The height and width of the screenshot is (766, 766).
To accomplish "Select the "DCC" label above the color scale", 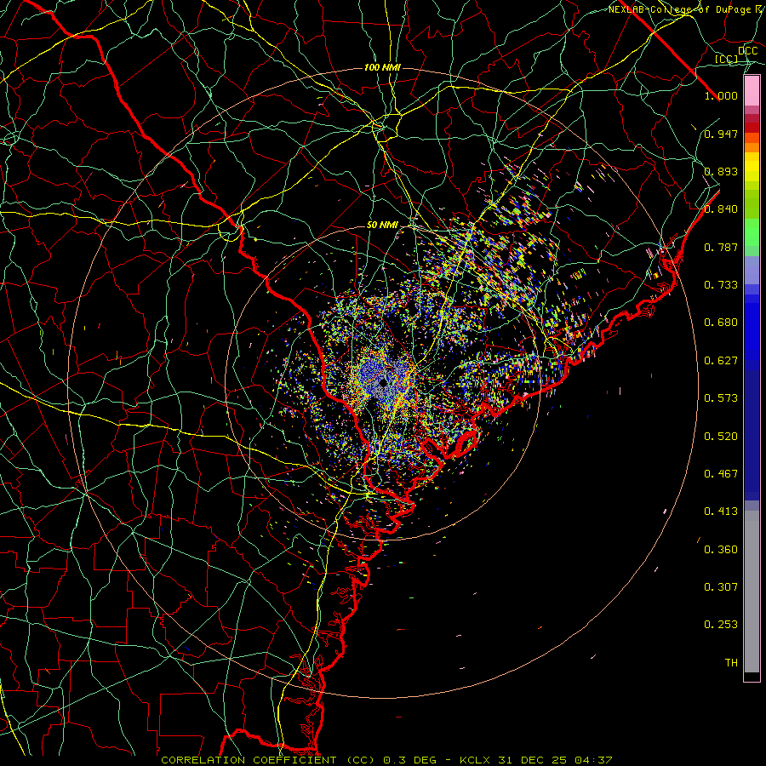I will click(x=748, y=51).
